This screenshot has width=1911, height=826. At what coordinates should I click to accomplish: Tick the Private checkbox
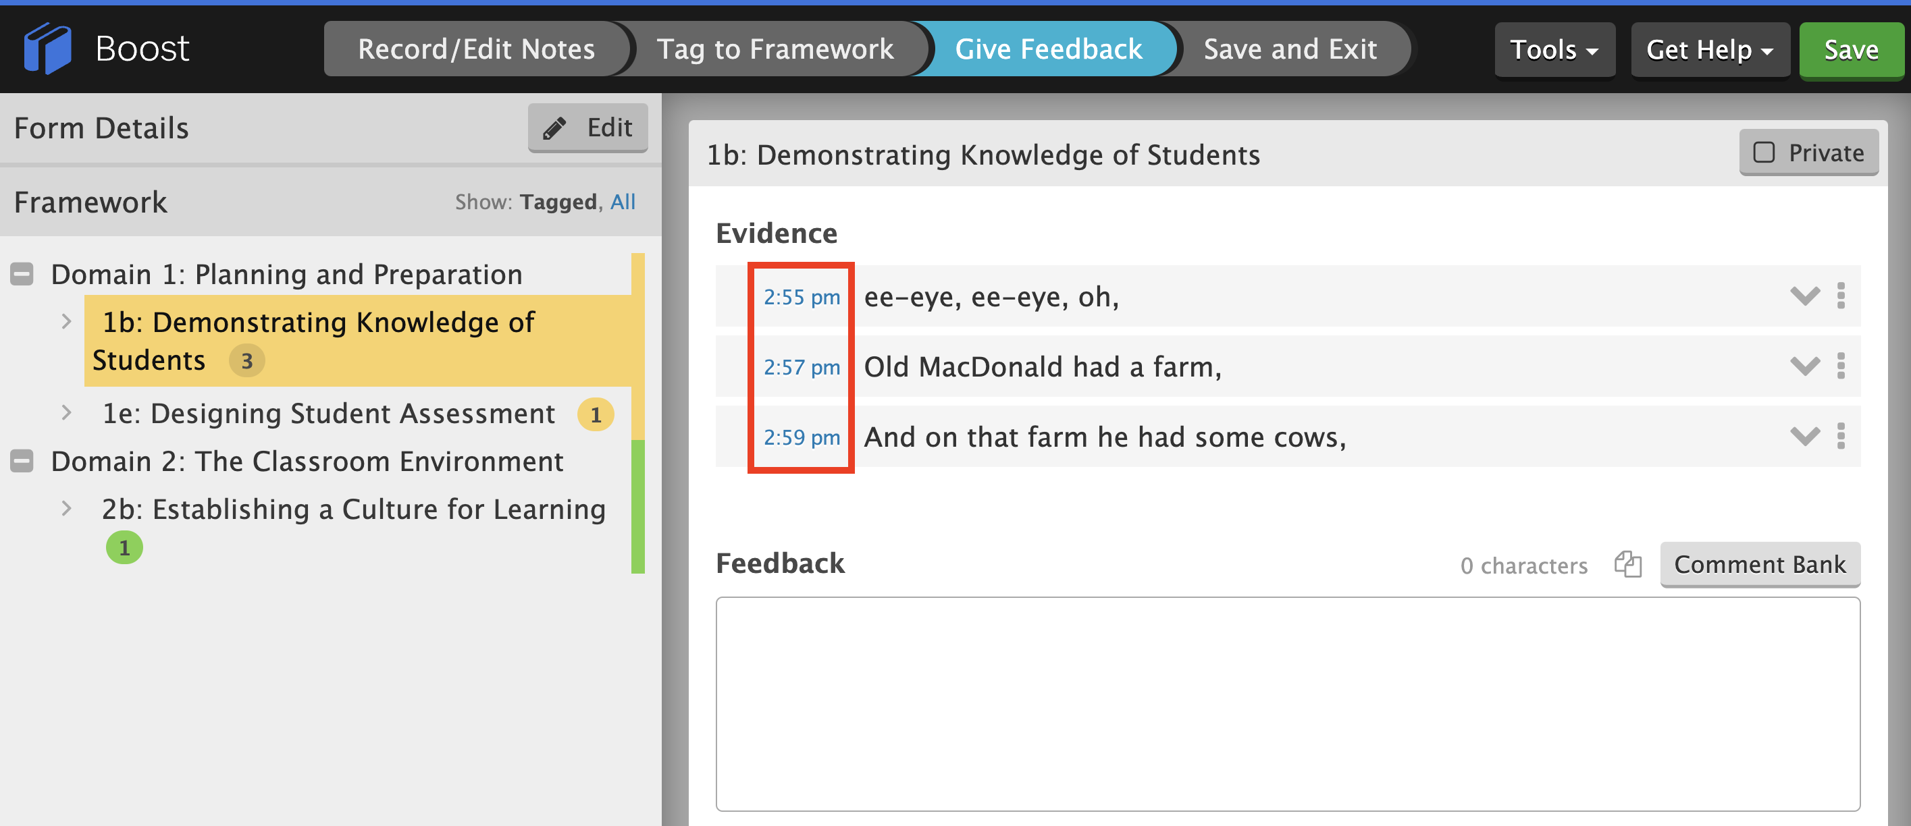(1763, 153)
